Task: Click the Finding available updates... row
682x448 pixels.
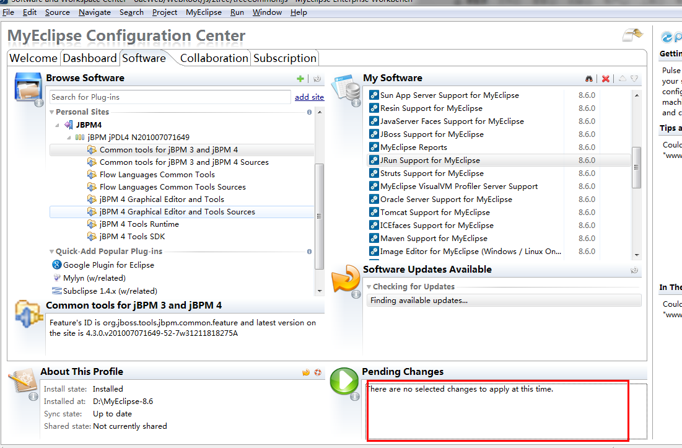Action: point(504,301)
